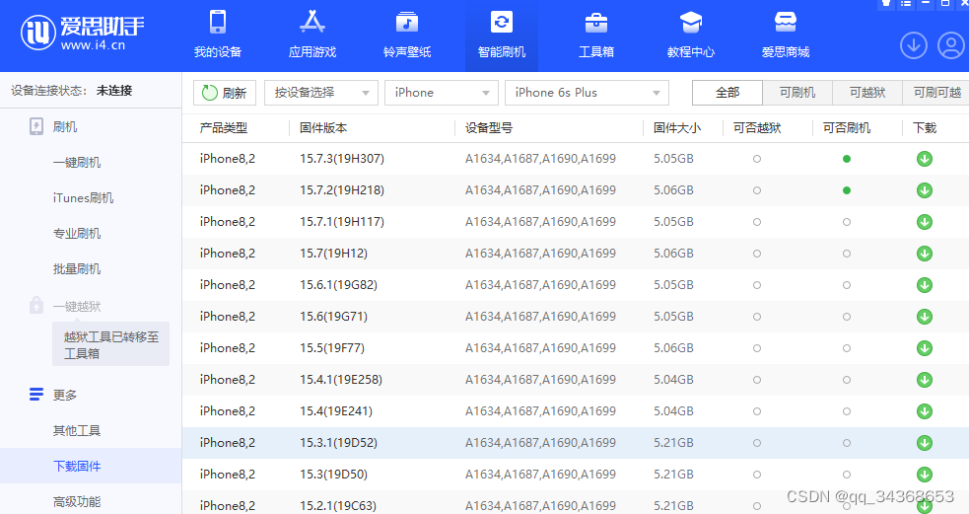The image size is (969, 514).
Task: Open 工具箱 toolbox section
Action: (x=595, y=36)
